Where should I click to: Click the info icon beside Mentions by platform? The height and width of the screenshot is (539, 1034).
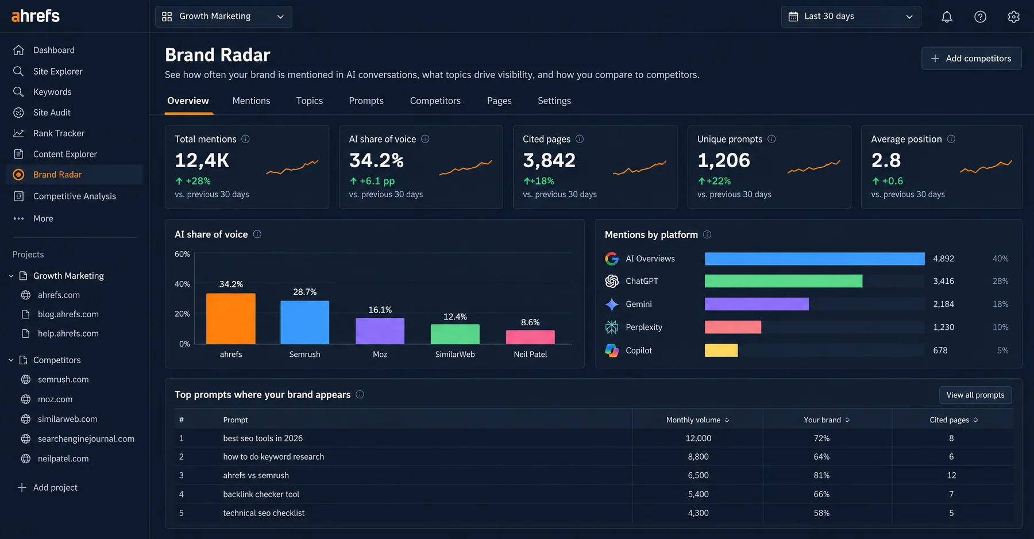707,234
